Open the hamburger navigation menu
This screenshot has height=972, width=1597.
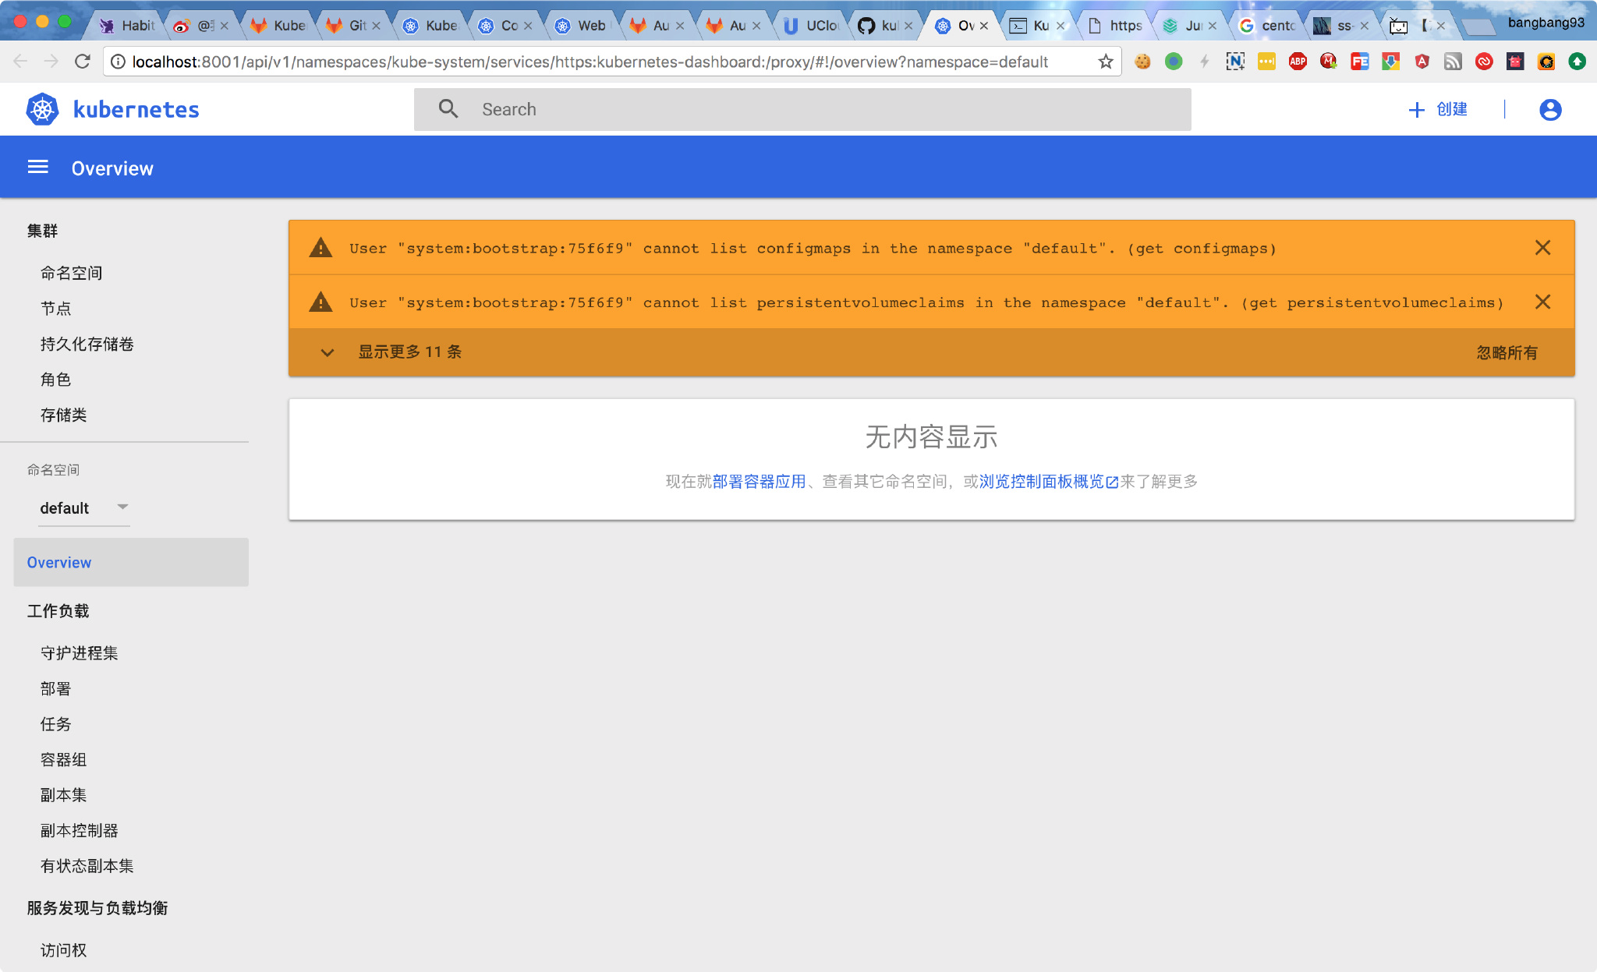coord(38,166)
